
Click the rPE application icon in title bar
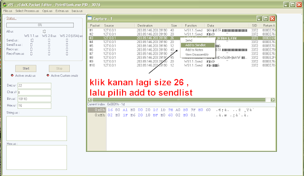(5, 4)
